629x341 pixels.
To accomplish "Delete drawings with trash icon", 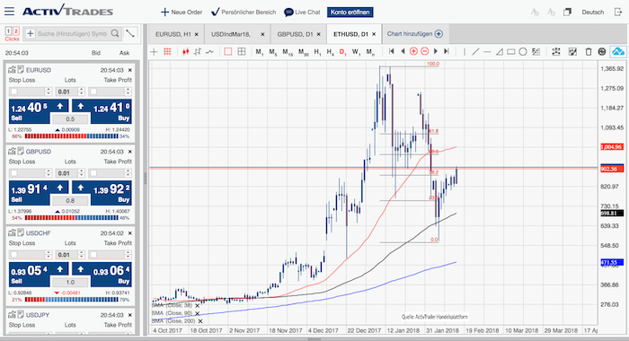I will point(589,52).
